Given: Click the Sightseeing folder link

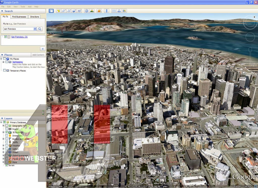Looking at the screenshot, I should 17,62.
